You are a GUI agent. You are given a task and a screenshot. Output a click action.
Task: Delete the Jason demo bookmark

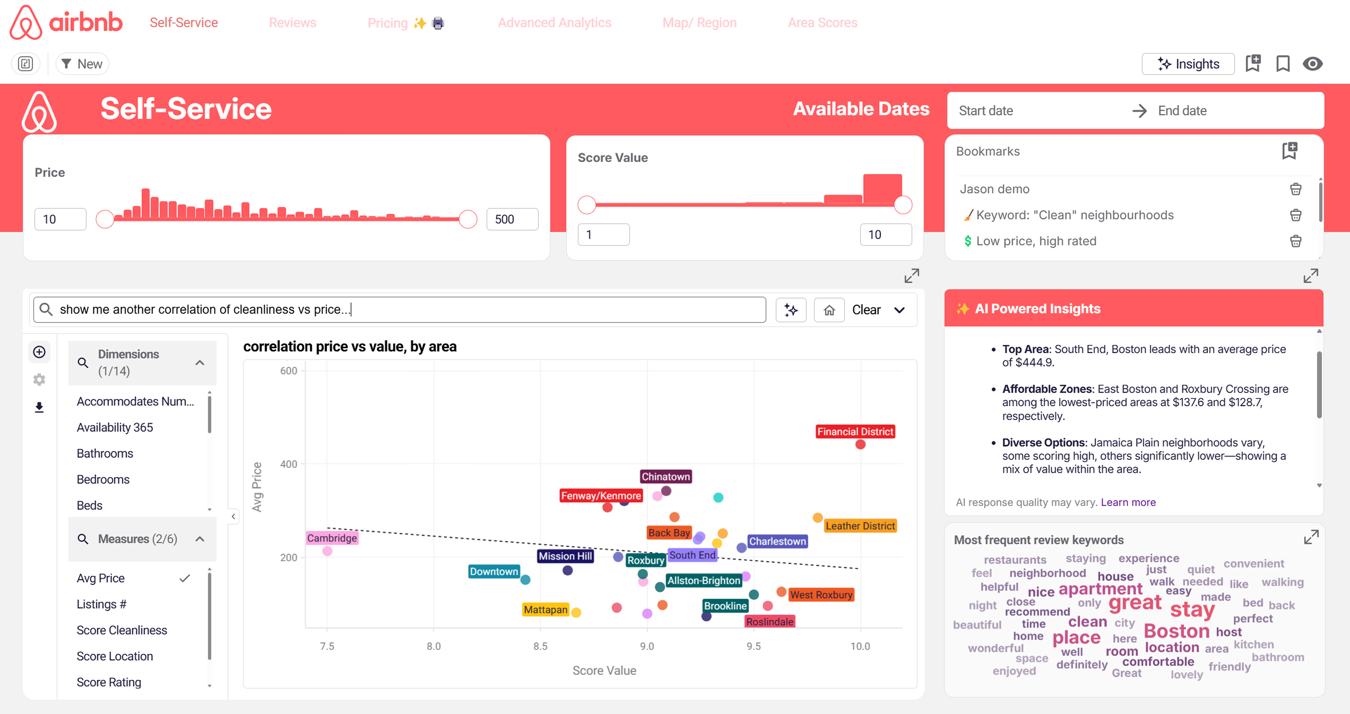[x=1296, y=189]
